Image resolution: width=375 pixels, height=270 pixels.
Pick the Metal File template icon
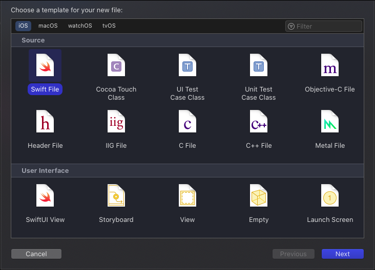coord(330,121)
